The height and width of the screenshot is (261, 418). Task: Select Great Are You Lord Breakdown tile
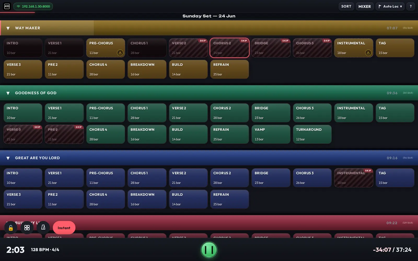147,199
